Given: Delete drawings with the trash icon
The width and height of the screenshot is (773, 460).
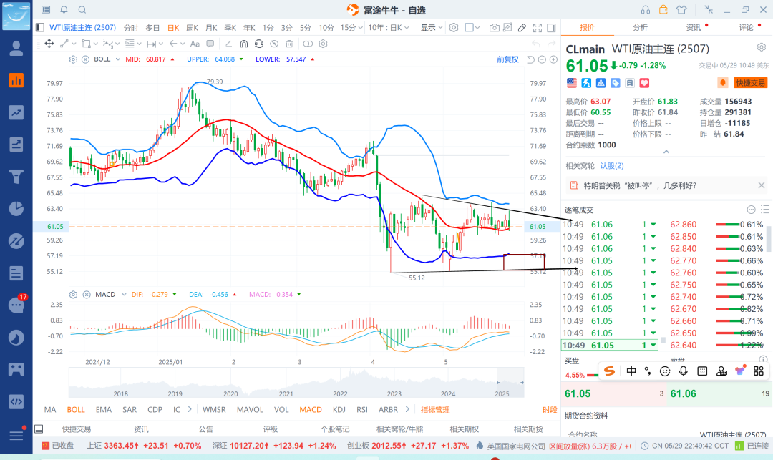Looking at the screenshot, I should click(x=289, y=44).
